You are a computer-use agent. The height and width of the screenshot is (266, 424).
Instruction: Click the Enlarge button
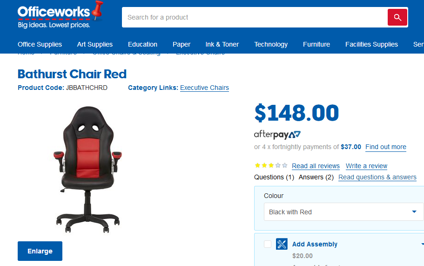40,251
